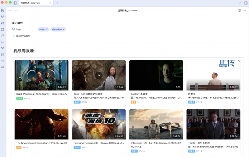Click the Forrest.Gump.1994 title text
The width and height of the screenshot is (249, 157).
(x=213, y=96)
